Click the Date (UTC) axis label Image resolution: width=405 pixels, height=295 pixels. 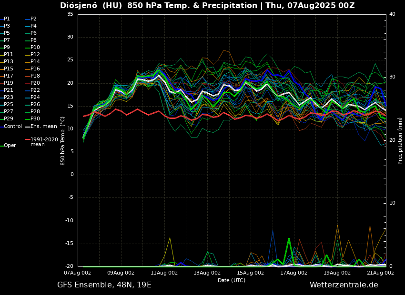tap(232, 281)
